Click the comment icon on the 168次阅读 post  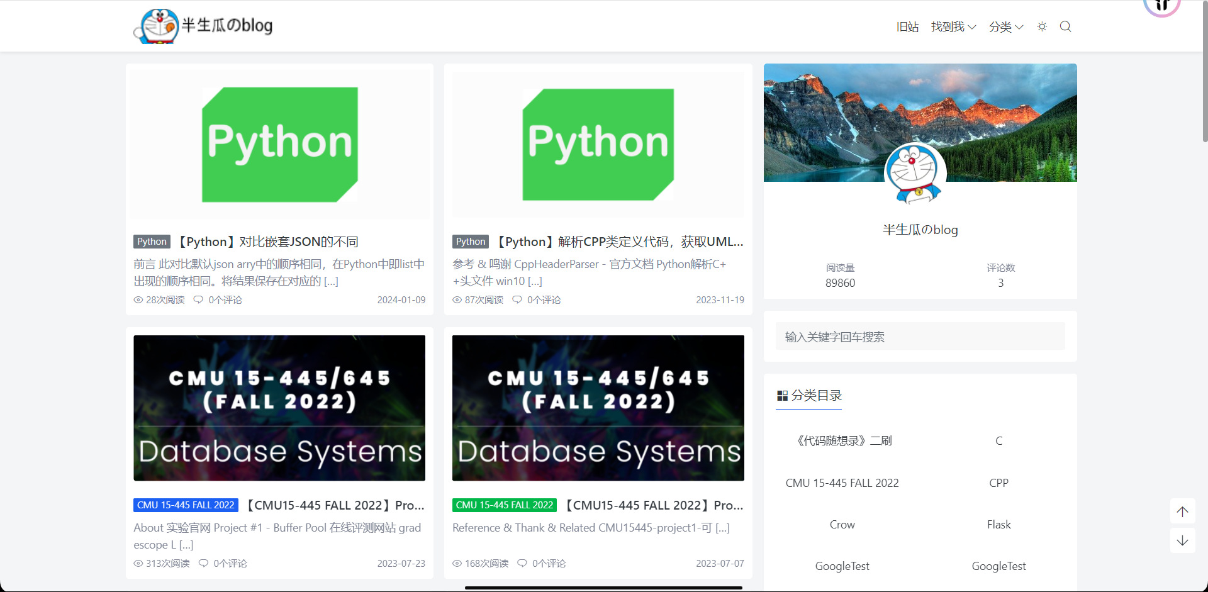click(522, 564)
